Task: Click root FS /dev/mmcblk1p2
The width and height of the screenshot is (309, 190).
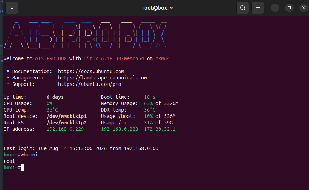Action: coord(67,123)
